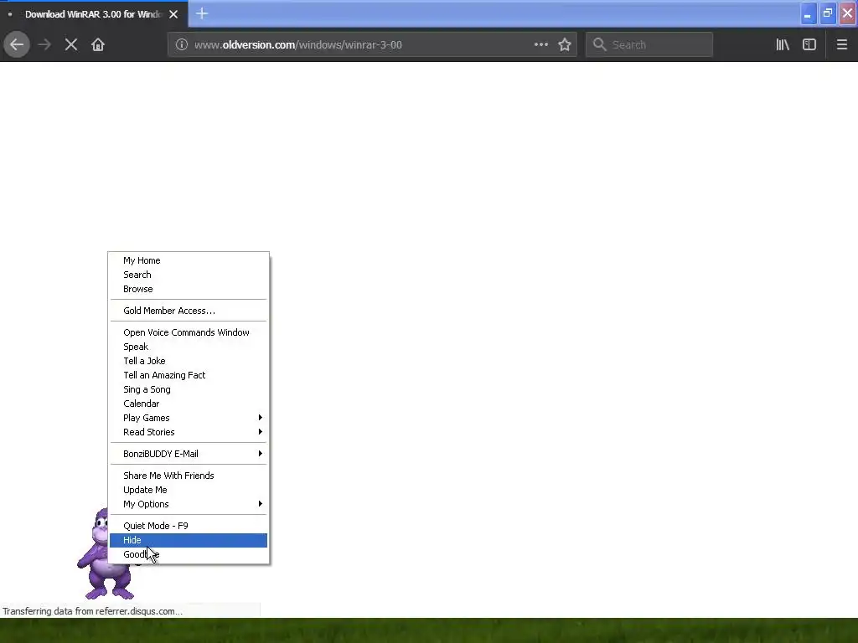The height and width of the screenshot is (643, 858).
Task: Click the search magnifier icon
Action: [x=600, y=44]
